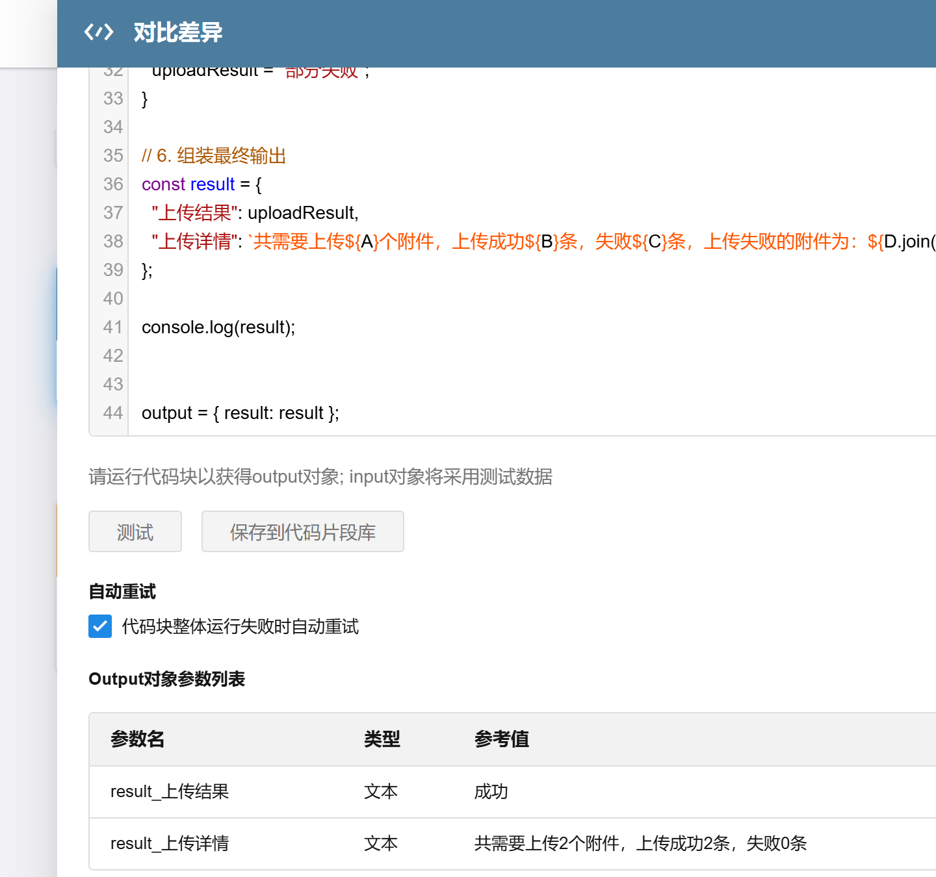Place cursor on console.log(result) line

pyautogui.click(x=218, y=327)
